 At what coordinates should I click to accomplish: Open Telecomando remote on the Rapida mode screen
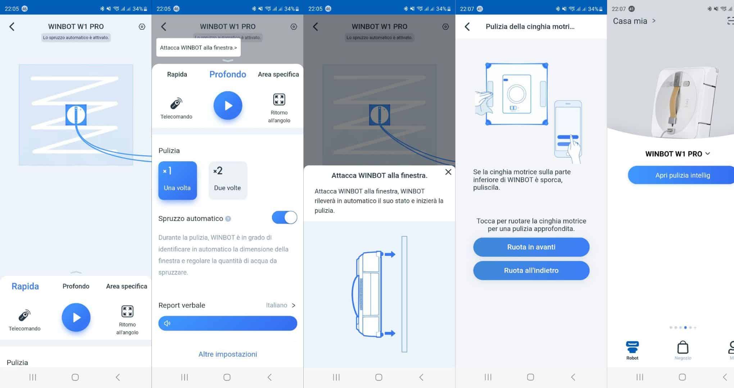24,320
